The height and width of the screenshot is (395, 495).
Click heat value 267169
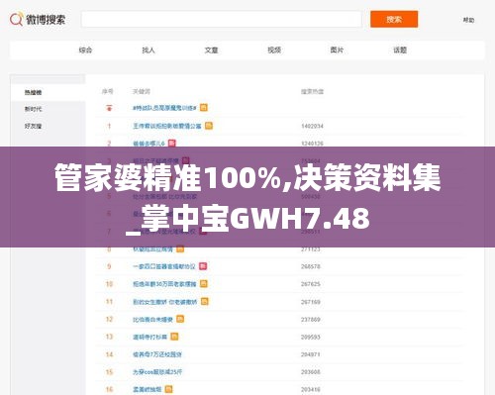tap(311, 302)
